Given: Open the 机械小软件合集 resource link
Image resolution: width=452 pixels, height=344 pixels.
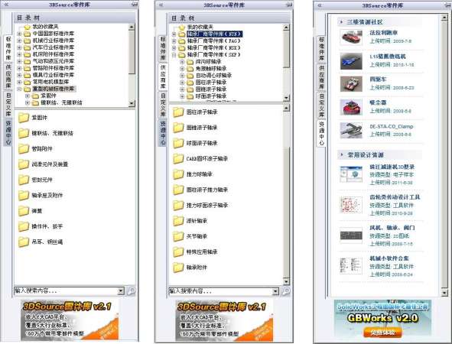Looking at the screenshot, I should click(x=389, y=258).
